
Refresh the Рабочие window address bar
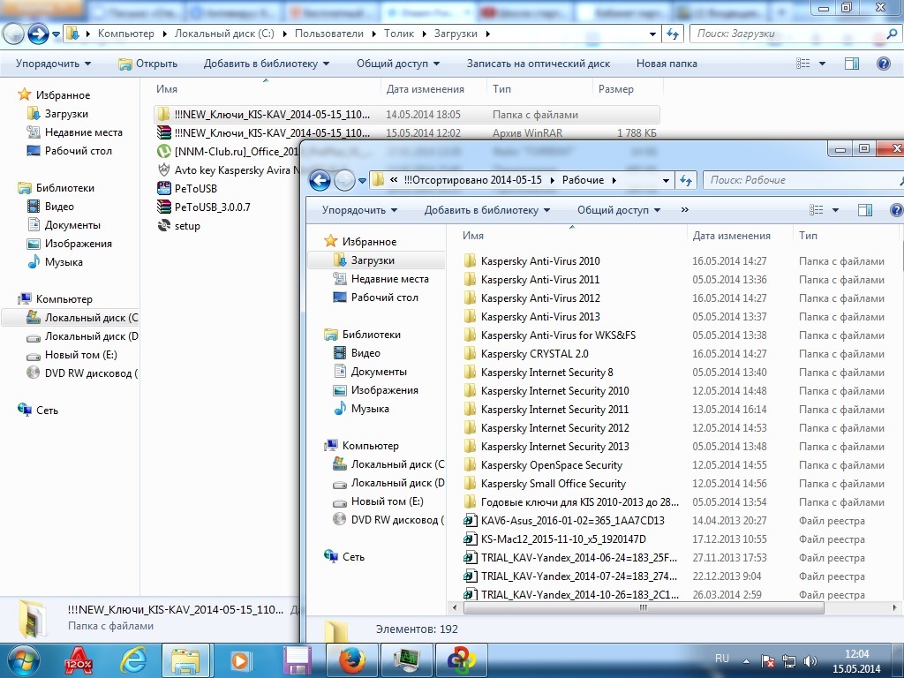tap(685, 180)
